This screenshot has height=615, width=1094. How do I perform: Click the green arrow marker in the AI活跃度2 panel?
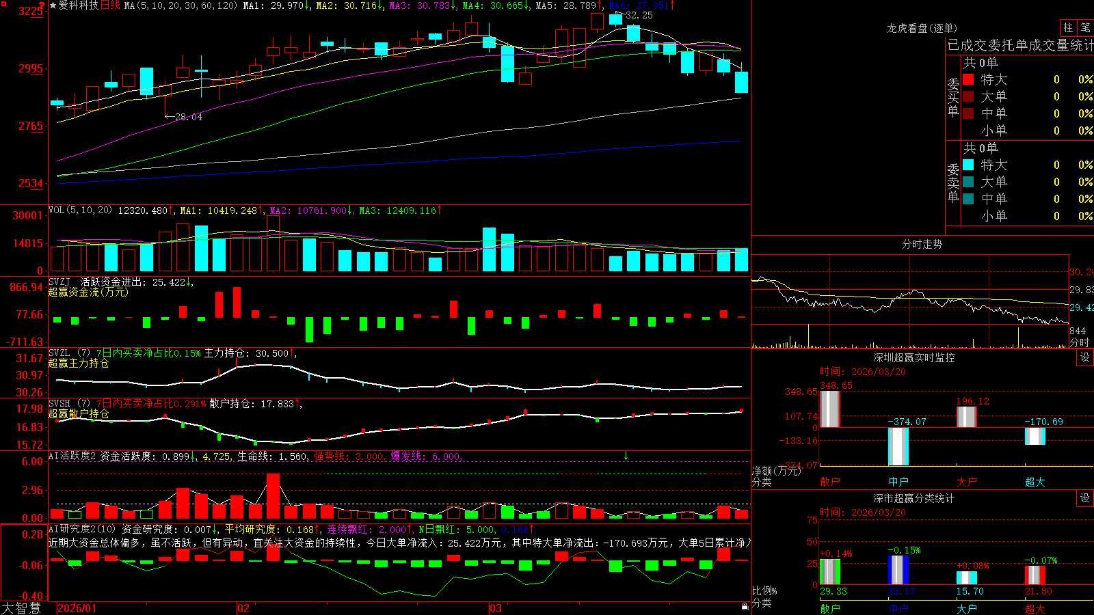(x=626, y=456)
